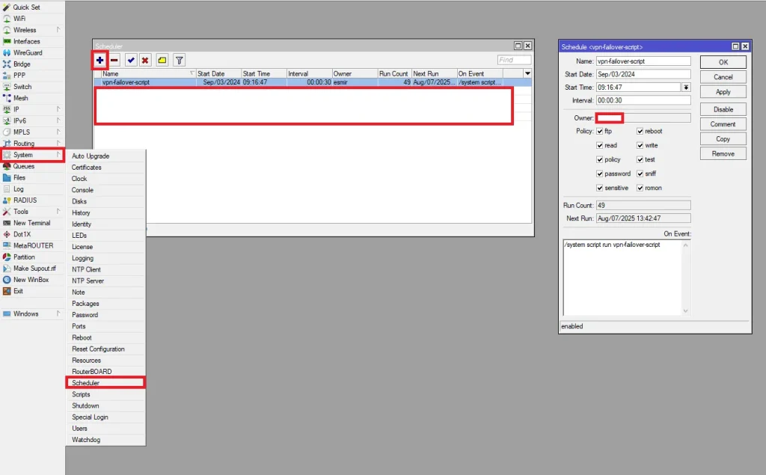The image size is (766, 475).
Task: Click the blue checkmark enable icon
Action: click(131, 60)
